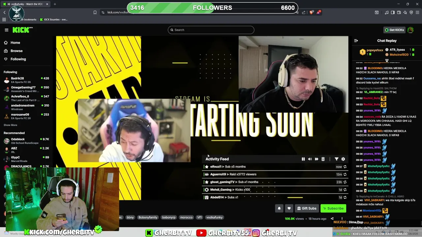Replay elfouzi1 sub alert
Screen dimensions: 422x237
pyautogui.click(x=345, y=167)
